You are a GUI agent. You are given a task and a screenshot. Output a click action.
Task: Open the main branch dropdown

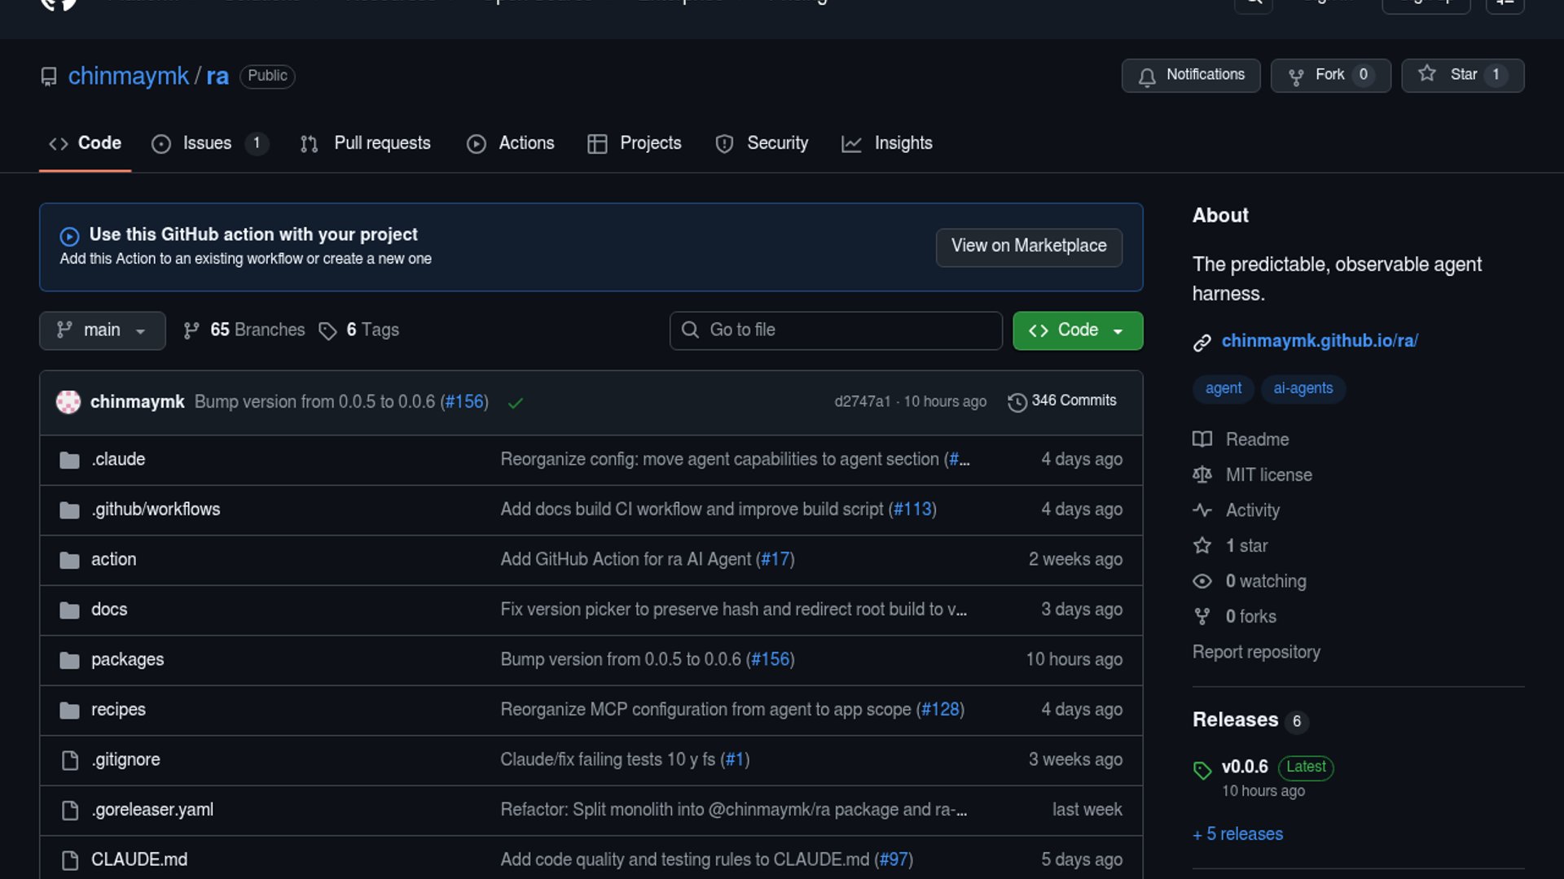pyautogui.click(x=102, y=330)
